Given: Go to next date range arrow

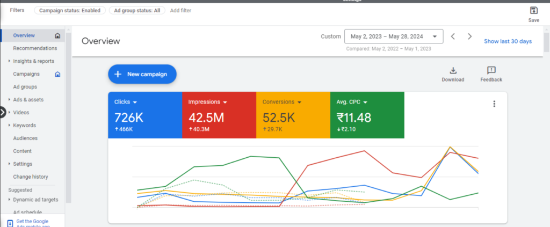Looking at the screenshot, I should coord(469,36).
